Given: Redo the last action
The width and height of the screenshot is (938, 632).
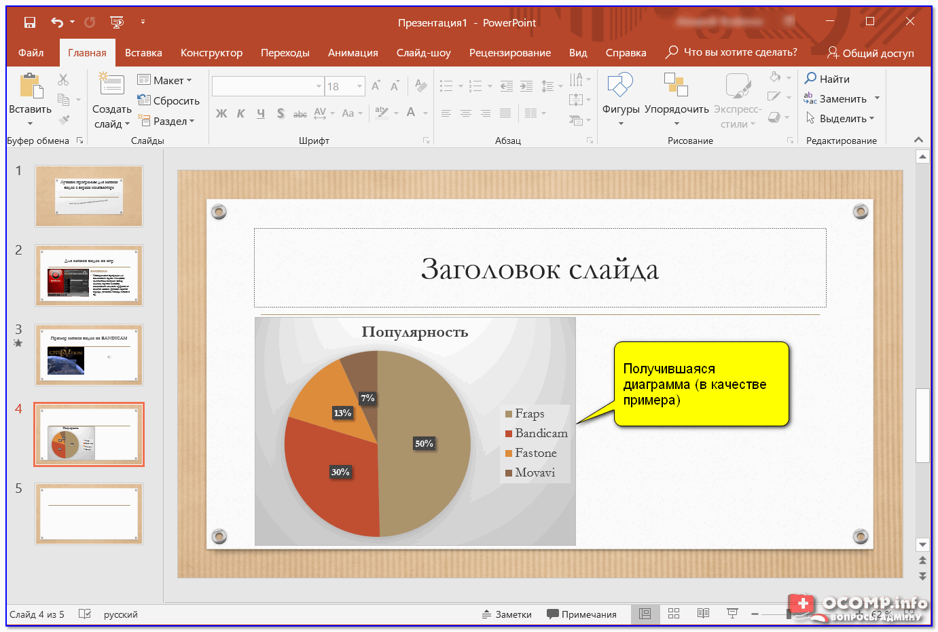Looking at the screenshot, I should point(90,22).
